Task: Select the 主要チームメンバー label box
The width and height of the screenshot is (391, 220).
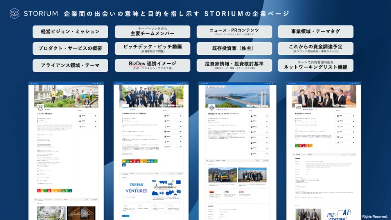Action: (x=152, y=32)
